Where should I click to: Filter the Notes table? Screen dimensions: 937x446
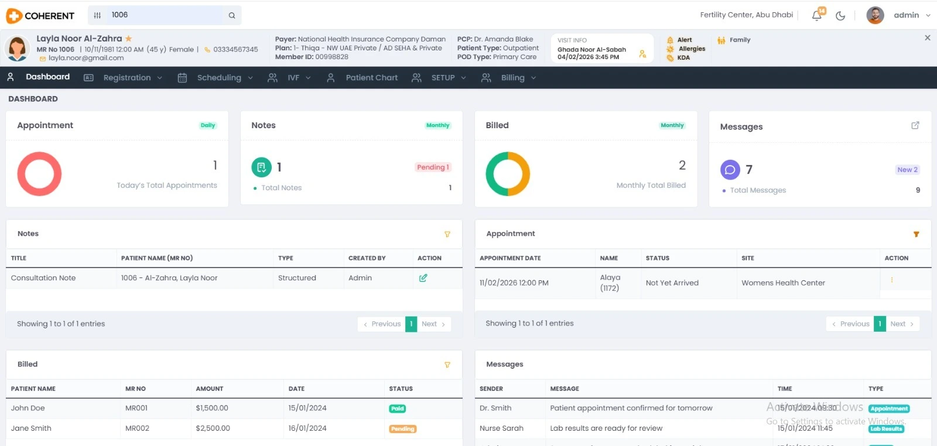point(447,234)
